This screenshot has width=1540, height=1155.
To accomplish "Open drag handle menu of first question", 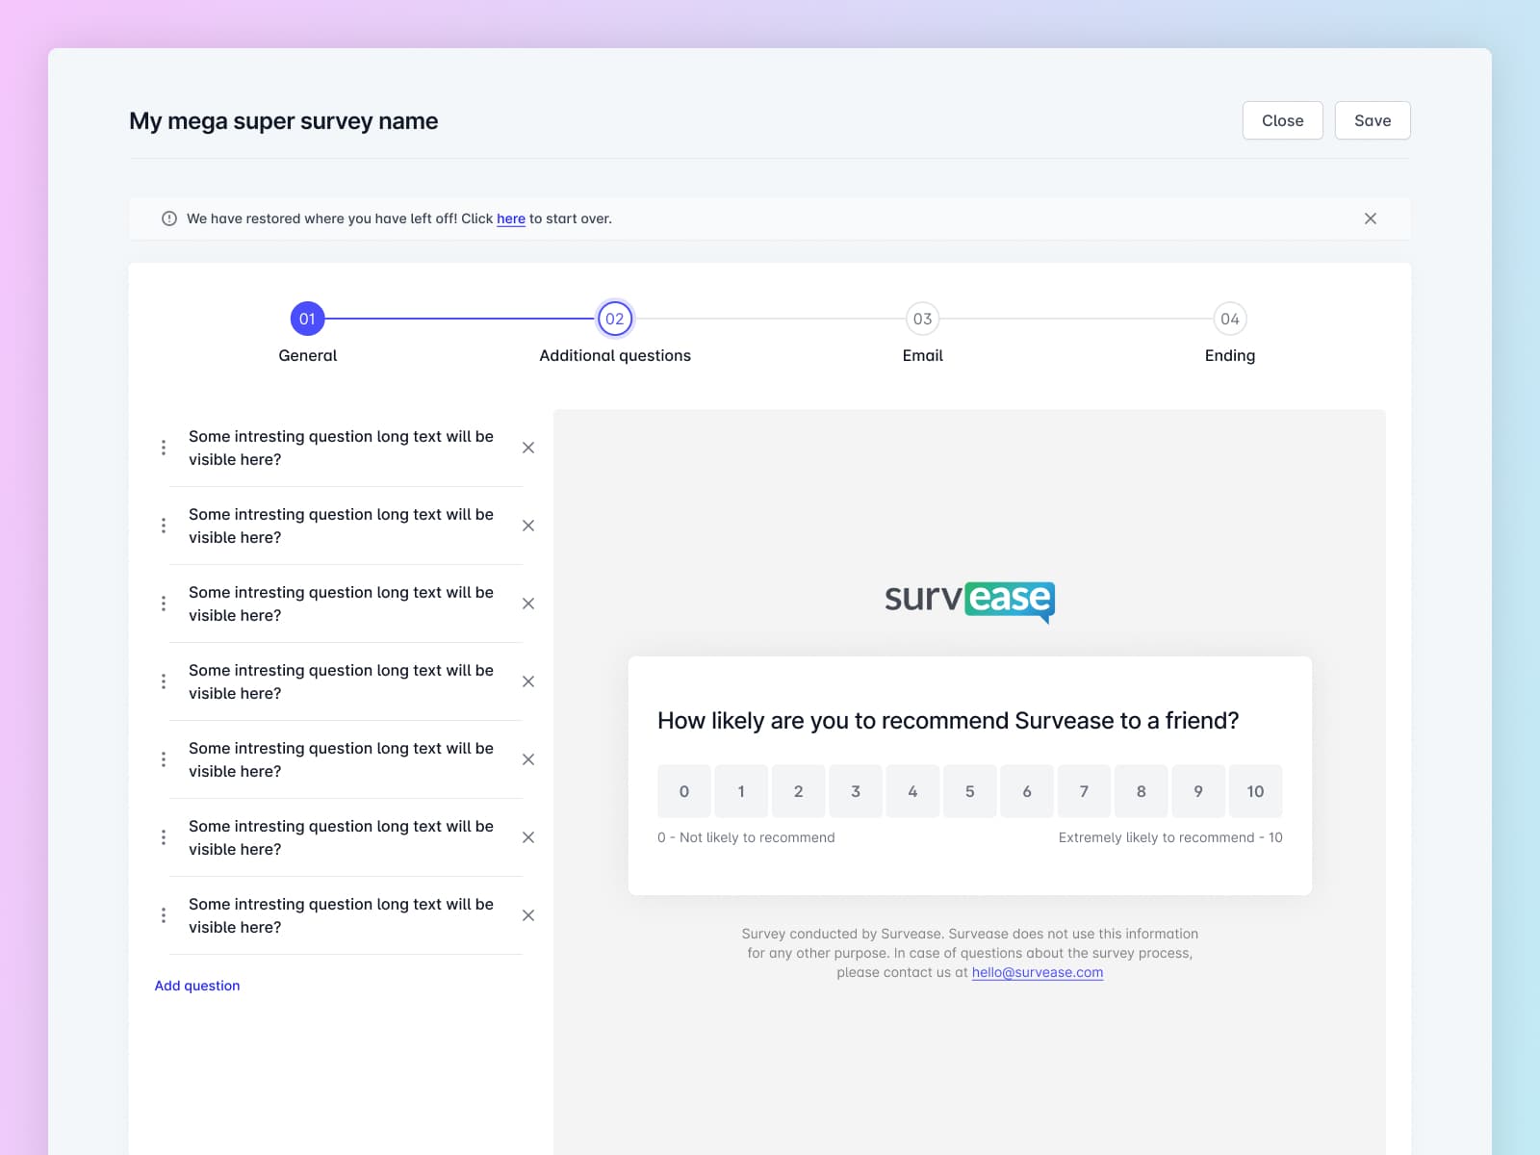I will click(164, 448).
